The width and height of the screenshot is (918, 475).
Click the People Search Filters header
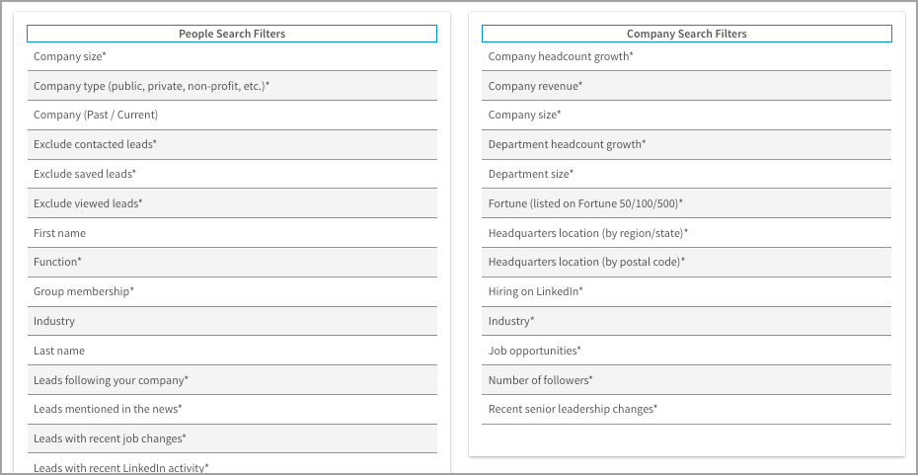(x=232, y=34)
